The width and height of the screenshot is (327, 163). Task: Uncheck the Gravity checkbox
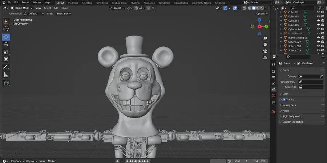pos(284,100)
